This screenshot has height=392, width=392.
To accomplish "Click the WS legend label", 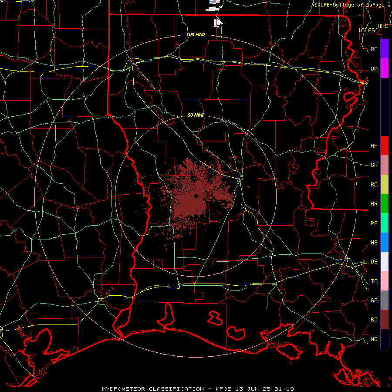I will click(x=374, y=242).
